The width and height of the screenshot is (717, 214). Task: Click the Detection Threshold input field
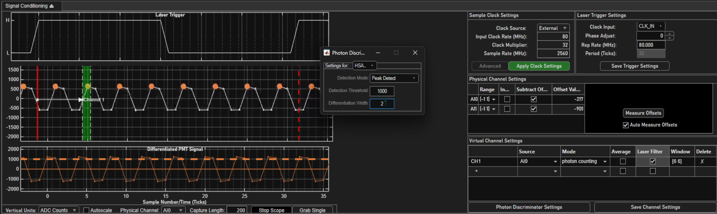pyautogui.click(x=382, y=91)
